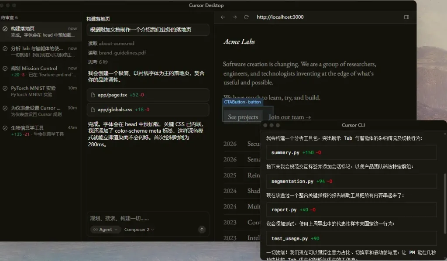This screenshot has height=261, width=447.
Task: Click the check icon for 分析 Tab task
Action: click(x=5, y=49)
